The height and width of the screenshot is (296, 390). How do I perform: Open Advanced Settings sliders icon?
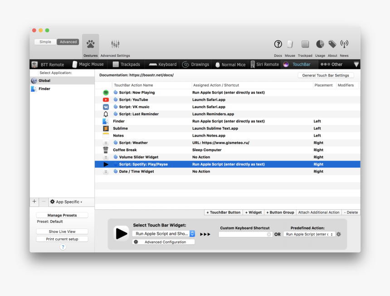[x=115, y=44]
